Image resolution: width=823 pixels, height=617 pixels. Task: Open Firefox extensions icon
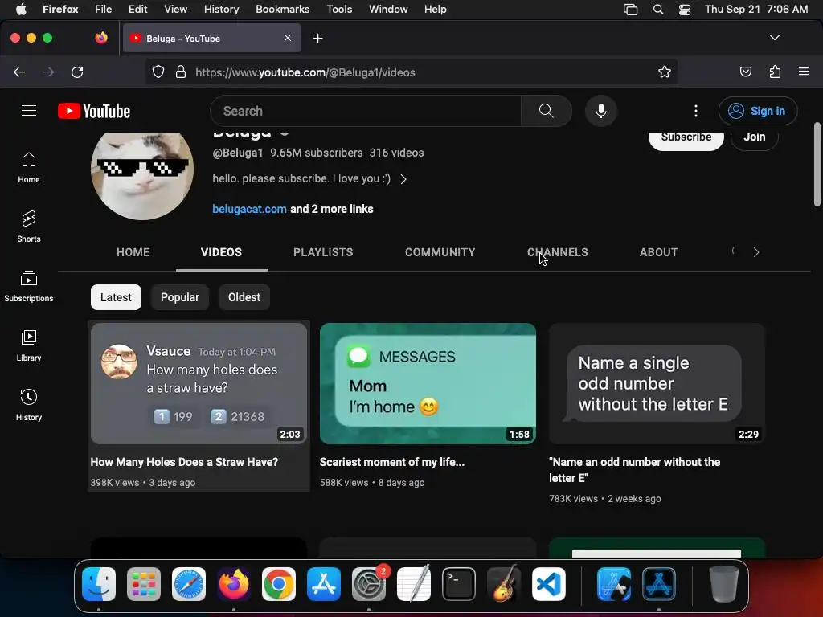point(775,72)
